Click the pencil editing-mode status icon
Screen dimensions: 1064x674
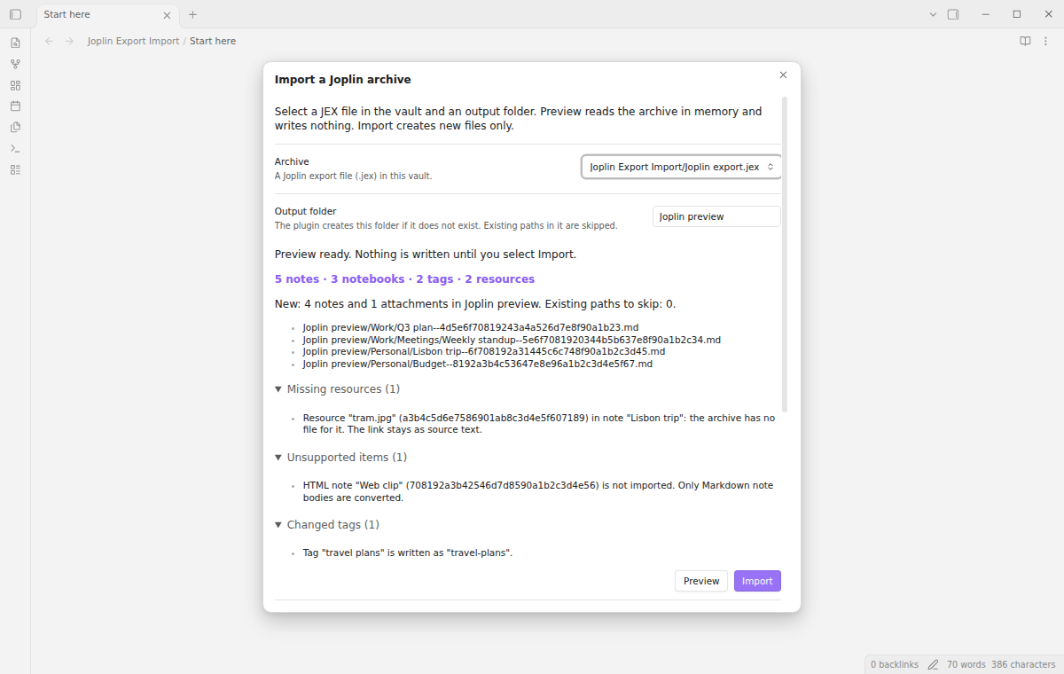933,664
